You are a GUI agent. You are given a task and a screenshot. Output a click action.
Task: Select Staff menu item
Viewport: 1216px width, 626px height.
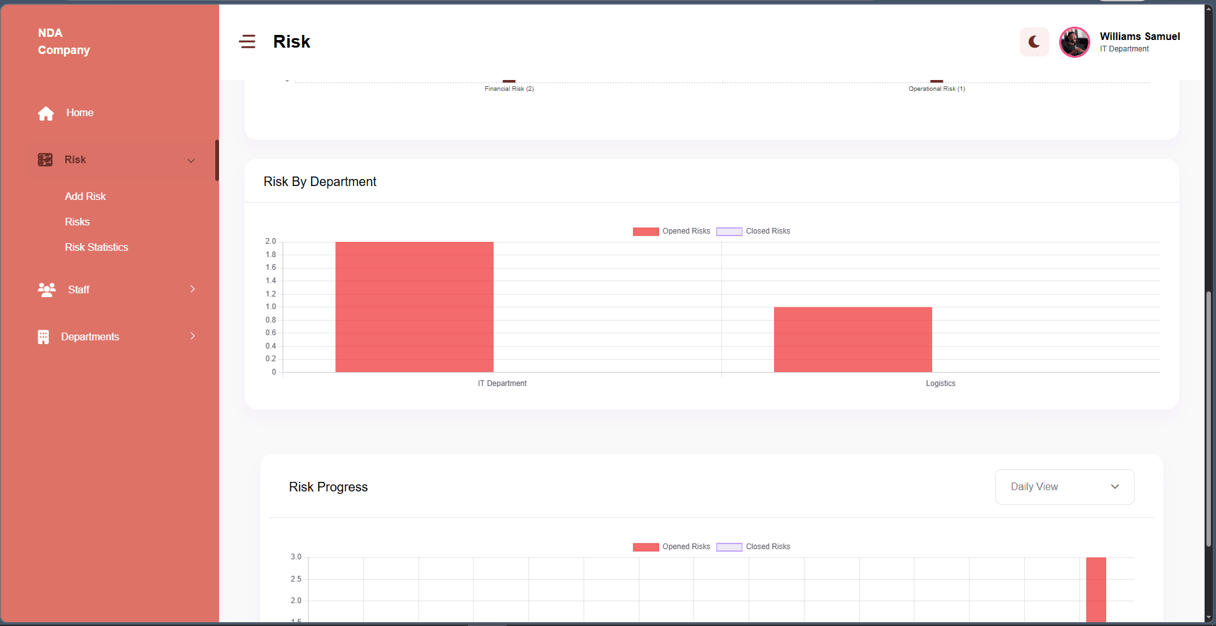tap(79, 290)
